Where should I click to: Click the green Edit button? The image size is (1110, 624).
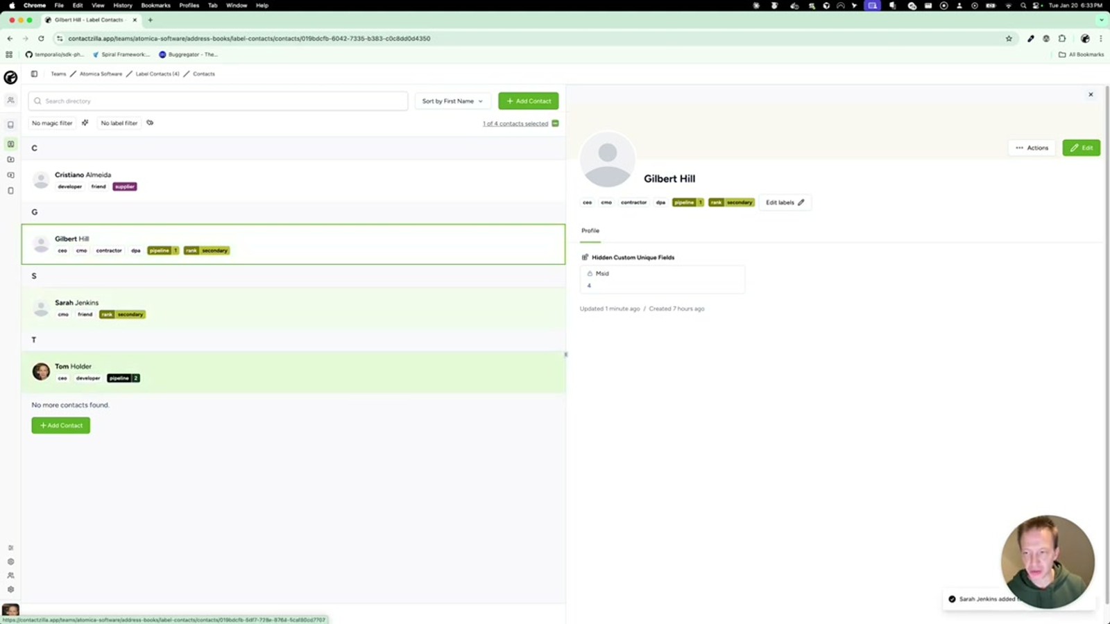1082,148
